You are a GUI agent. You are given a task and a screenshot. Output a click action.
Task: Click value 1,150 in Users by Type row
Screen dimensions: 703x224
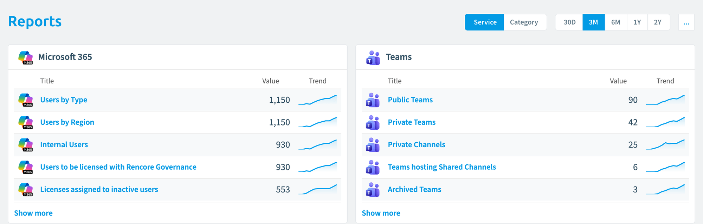279,100
